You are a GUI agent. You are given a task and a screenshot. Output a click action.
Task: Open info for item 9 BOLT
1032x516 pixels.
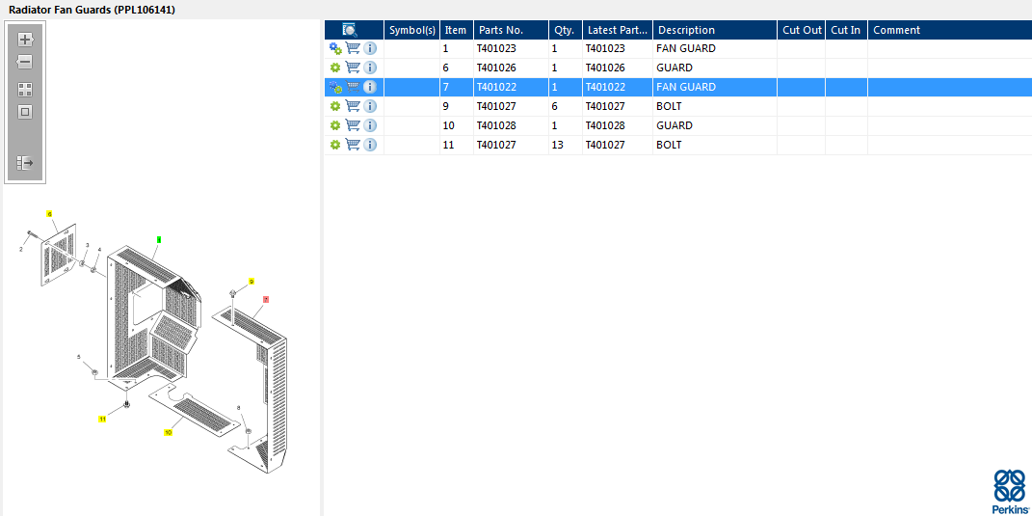(x=370, y=105)
